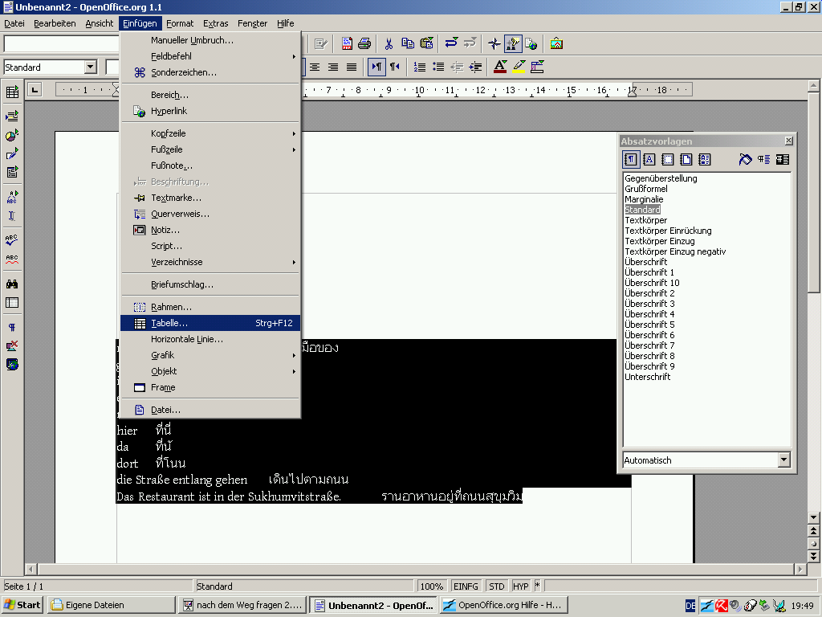
Task: Open the Gallery icon in toolbar
Action: click(556, 43)
